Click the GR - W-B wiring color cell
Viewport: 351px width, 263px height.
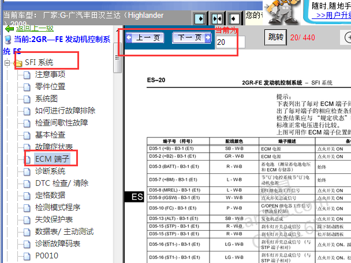click(234, 156)
